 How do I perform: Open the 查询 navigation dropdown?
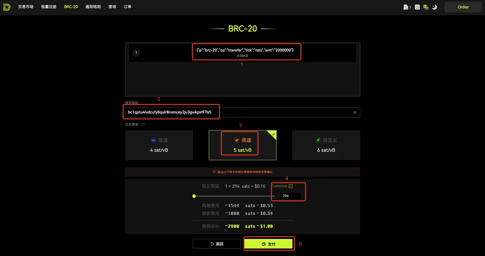point(112,6)
